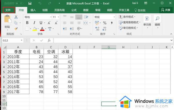Screen dimensions: 174x110
Task: Switch to the 页面布局 tab
Action: tap(59, 10)
